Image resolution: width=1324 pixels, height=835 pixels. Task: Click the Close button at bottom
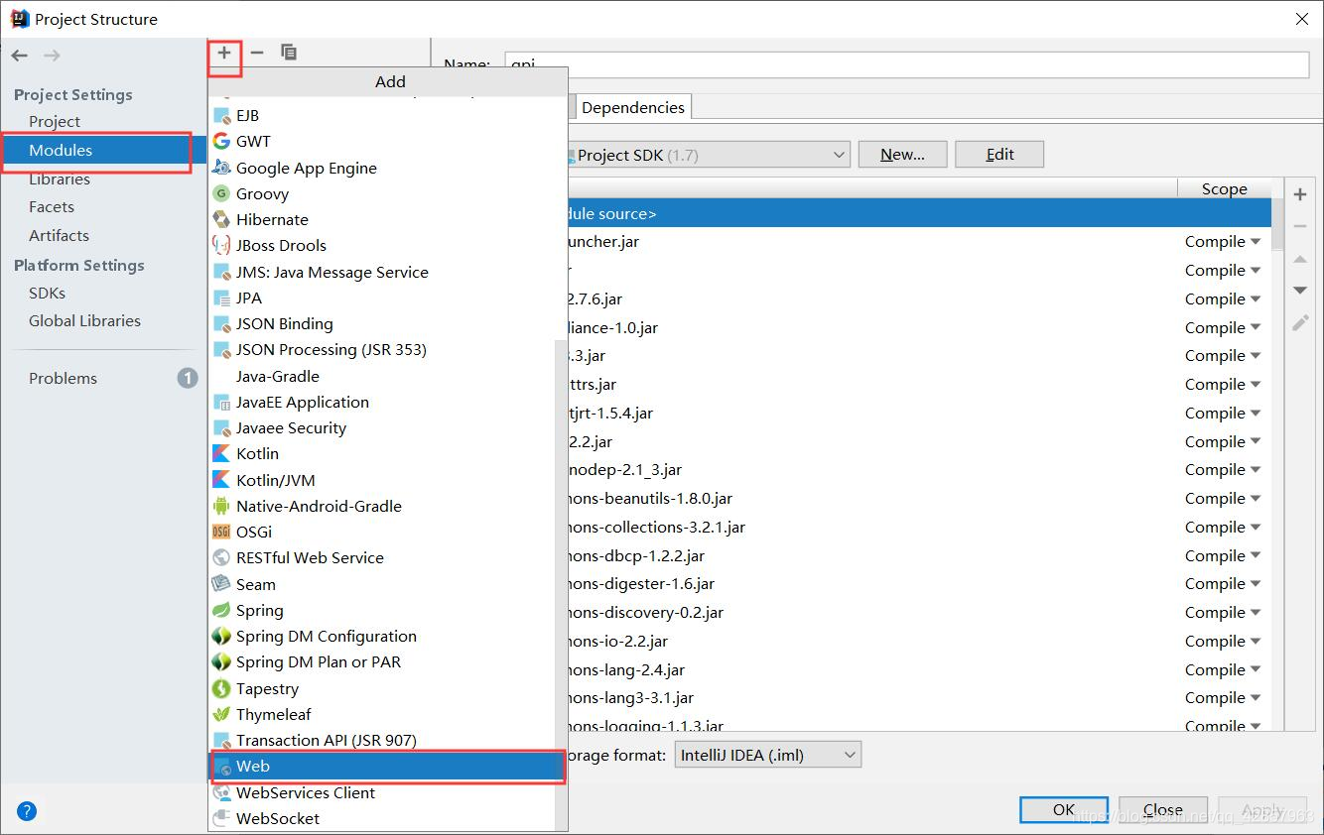pyautogui.click(x=1162, y=809)
